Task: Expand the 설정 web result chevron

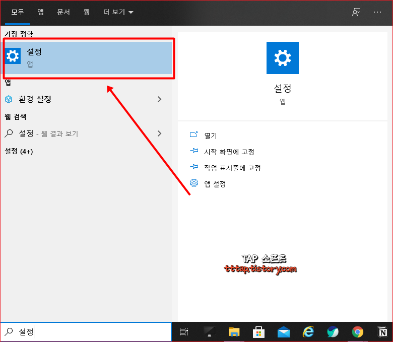Action: (159, 133)
